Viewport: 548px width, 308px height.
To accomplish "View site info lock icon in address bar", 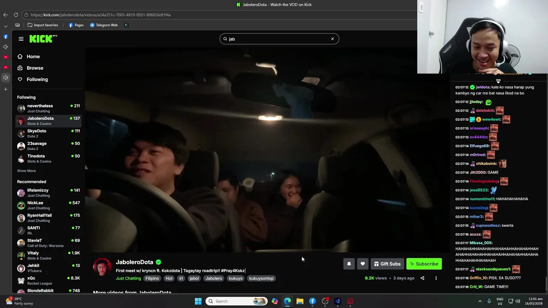I will tap(27, 15).
